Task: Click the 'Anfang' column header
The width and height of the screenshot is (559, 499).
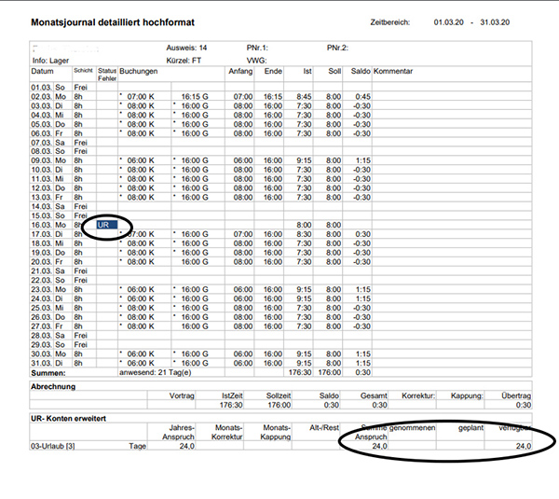Action: coord(240,72)
